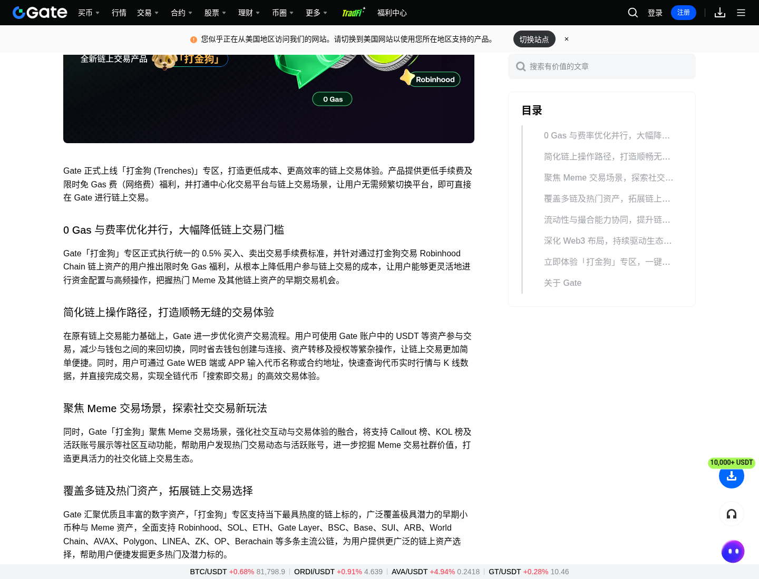Jump to '流动性与撮合能力协同' in contents
Image resolution: width=759 pixels, height=579 pixels.
coord(607,219)
